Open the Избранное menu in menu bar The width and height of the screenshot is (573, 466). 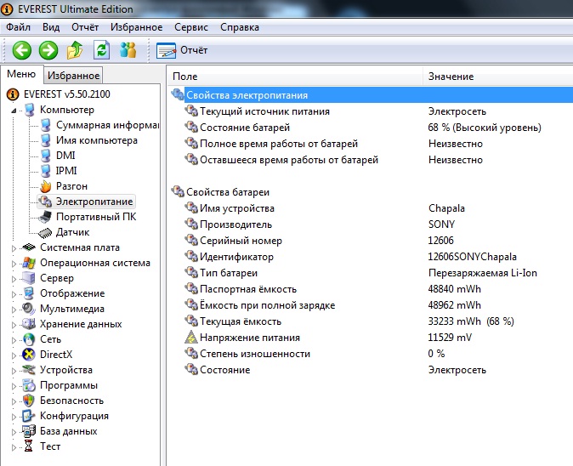click(136, 27)
